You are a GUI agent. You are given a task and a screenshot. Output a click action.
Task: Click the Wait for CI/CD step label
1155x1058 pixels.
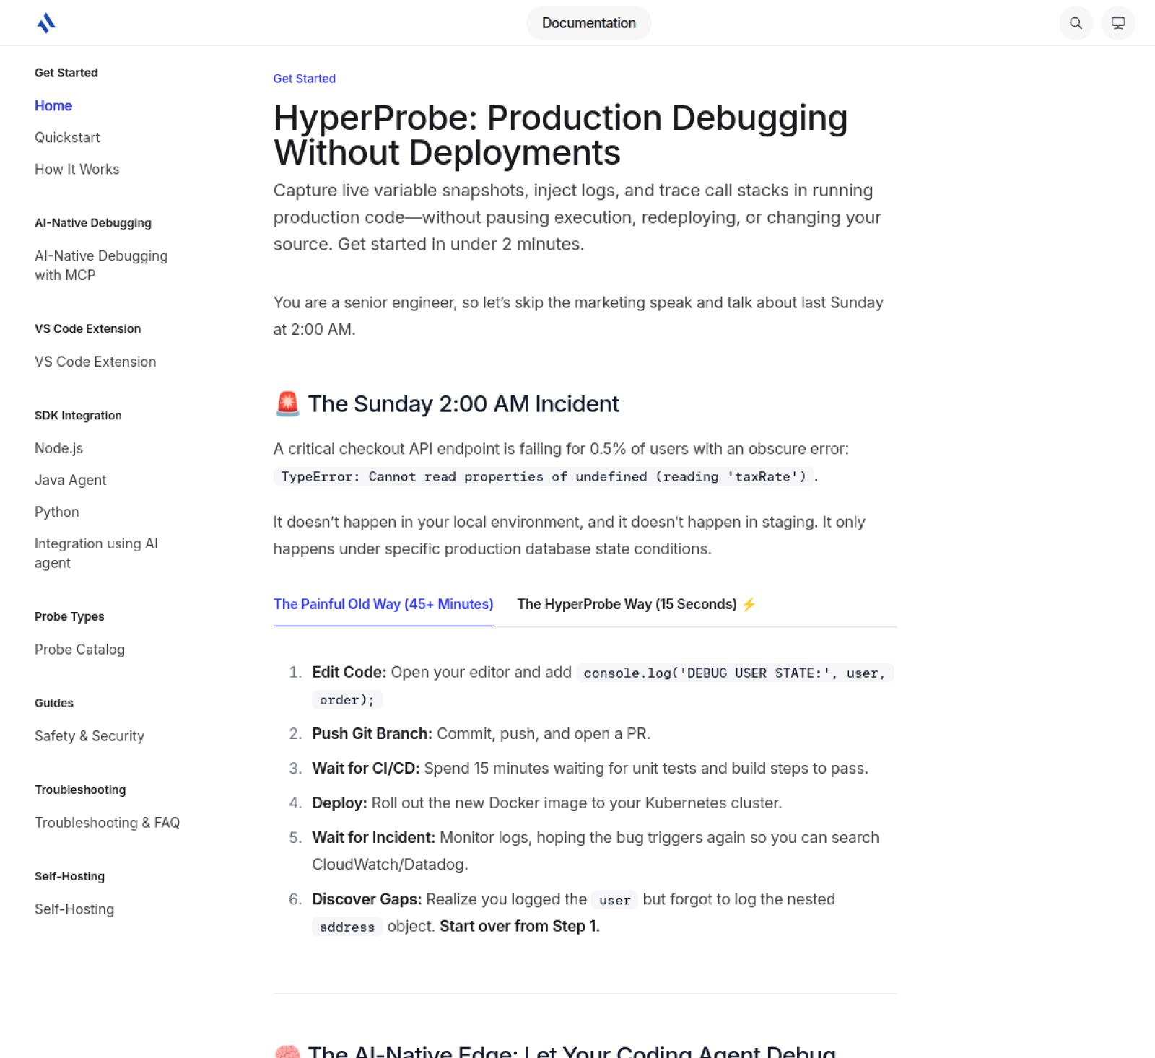(x=365, y=768)
